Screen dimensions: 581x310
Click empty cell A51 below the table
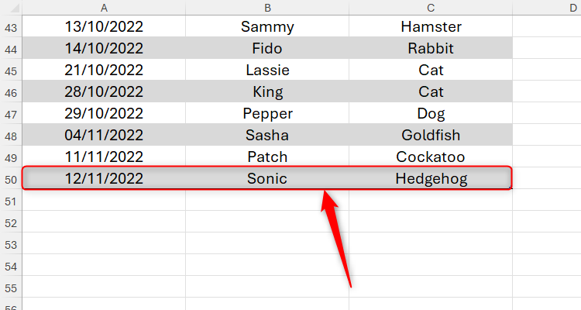pyautogui.click(x=104, y=200)
